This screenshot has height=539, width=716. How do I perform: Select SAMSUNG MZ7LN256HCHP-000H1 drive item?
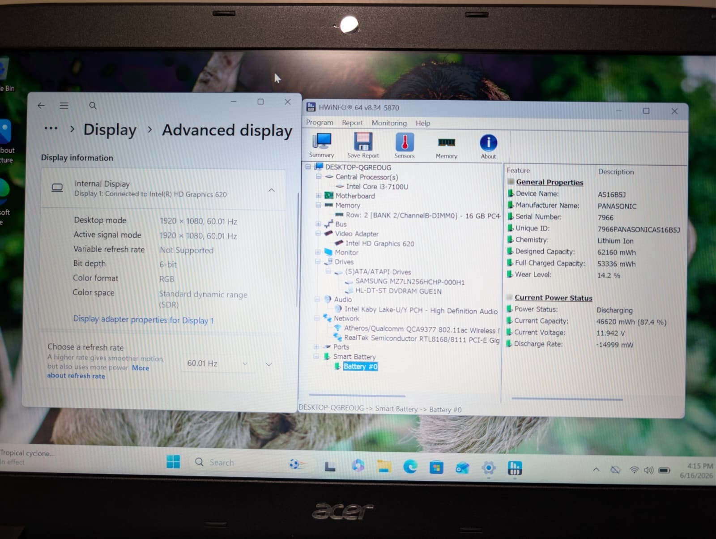pos(409,282)
